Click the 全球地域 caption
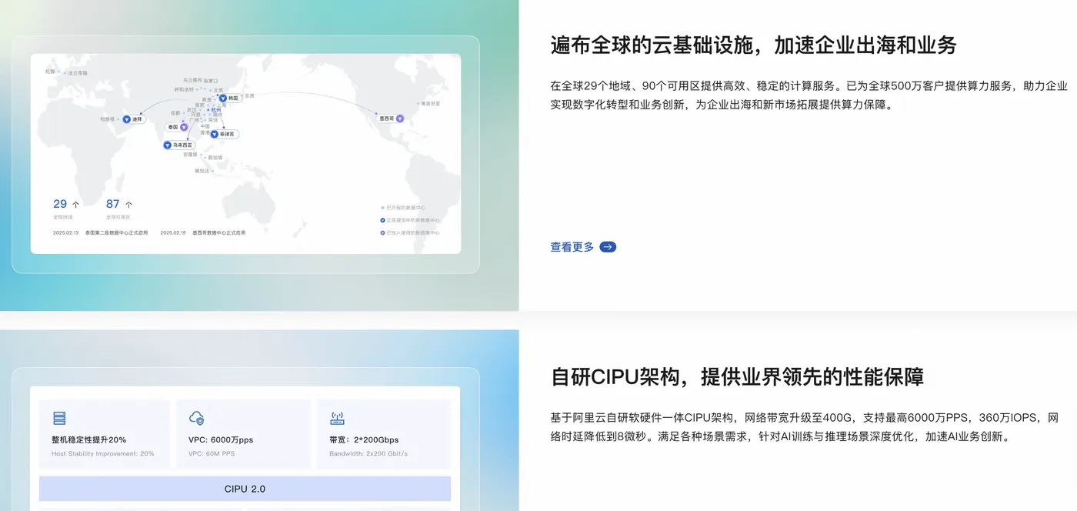1077x511 pixels. pos(62,217)
